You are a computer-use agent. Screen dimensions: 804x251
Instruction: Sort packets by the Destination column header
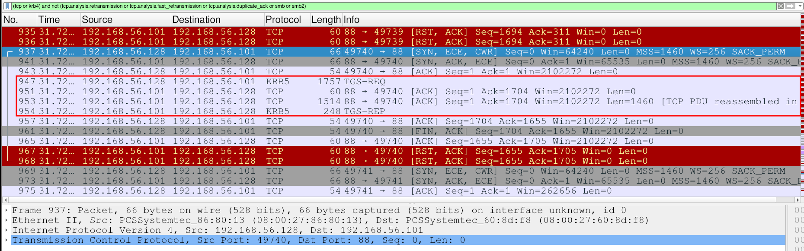(x=217, y=20)
